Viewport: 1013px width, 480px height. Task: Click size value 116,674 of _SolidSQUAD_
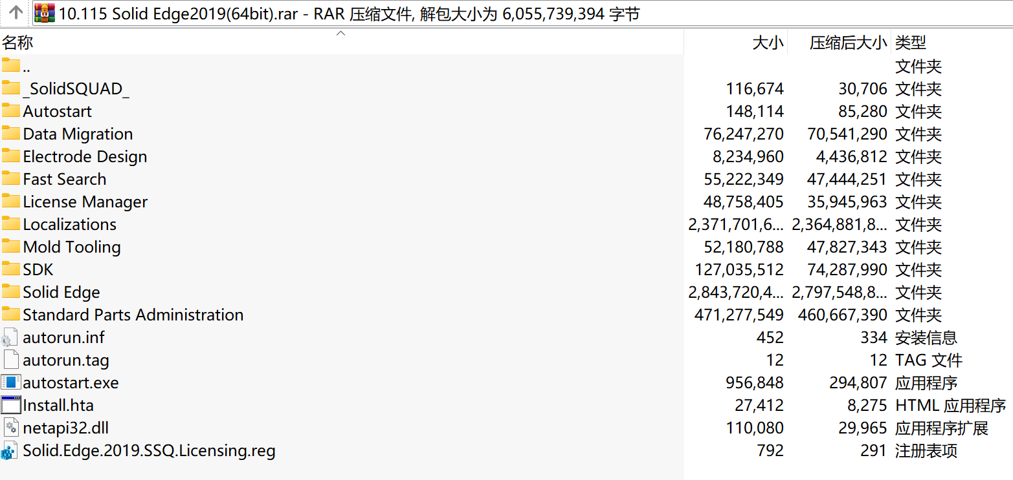pos(755,89)
